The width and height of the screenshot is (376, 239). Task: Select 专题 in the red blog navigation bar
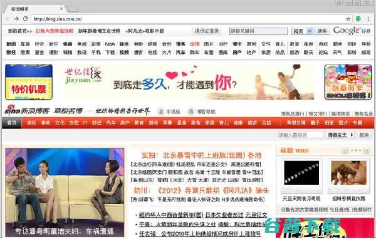[357, 123]
